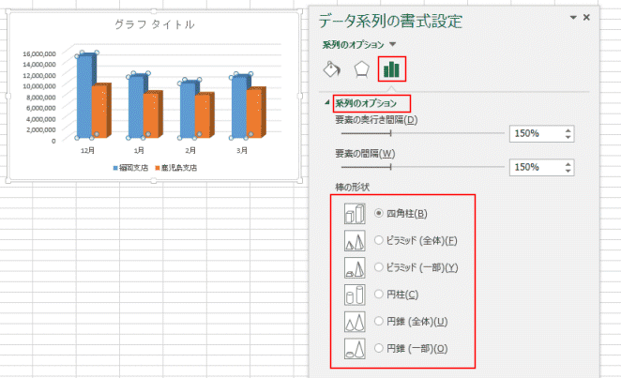This screenshot has width=621, height=378.
Task: Select the 円柱(C) radio button
Action: (x=379, y=295)
